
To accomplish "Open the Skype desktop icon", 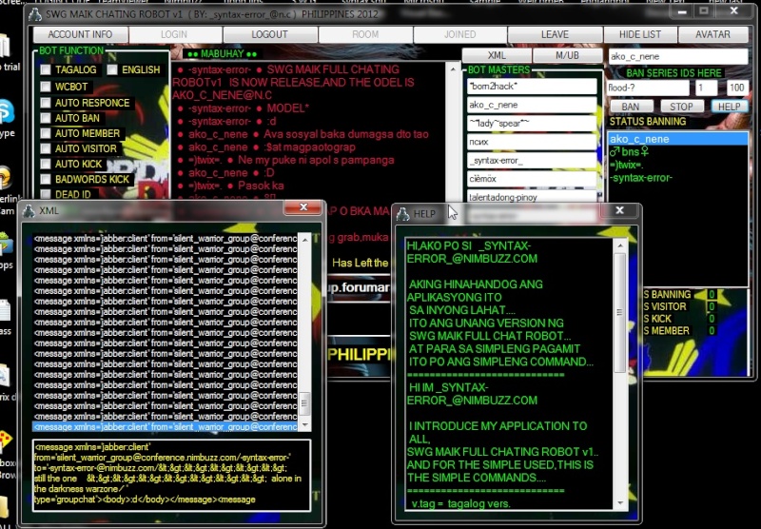I will point(7,111).
